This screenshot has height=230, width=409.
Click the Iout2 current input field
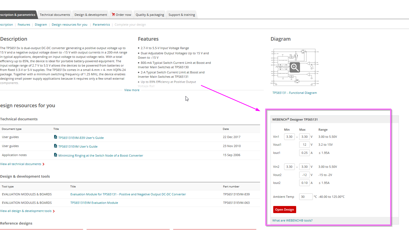click(x=304, y=183)
